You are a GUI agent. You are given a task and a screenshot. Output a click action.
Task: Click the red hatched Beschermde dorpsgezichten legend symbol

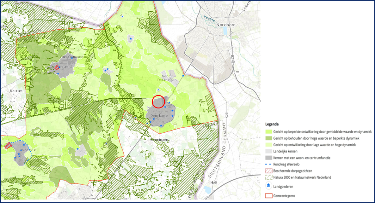(x=269, y=171)
